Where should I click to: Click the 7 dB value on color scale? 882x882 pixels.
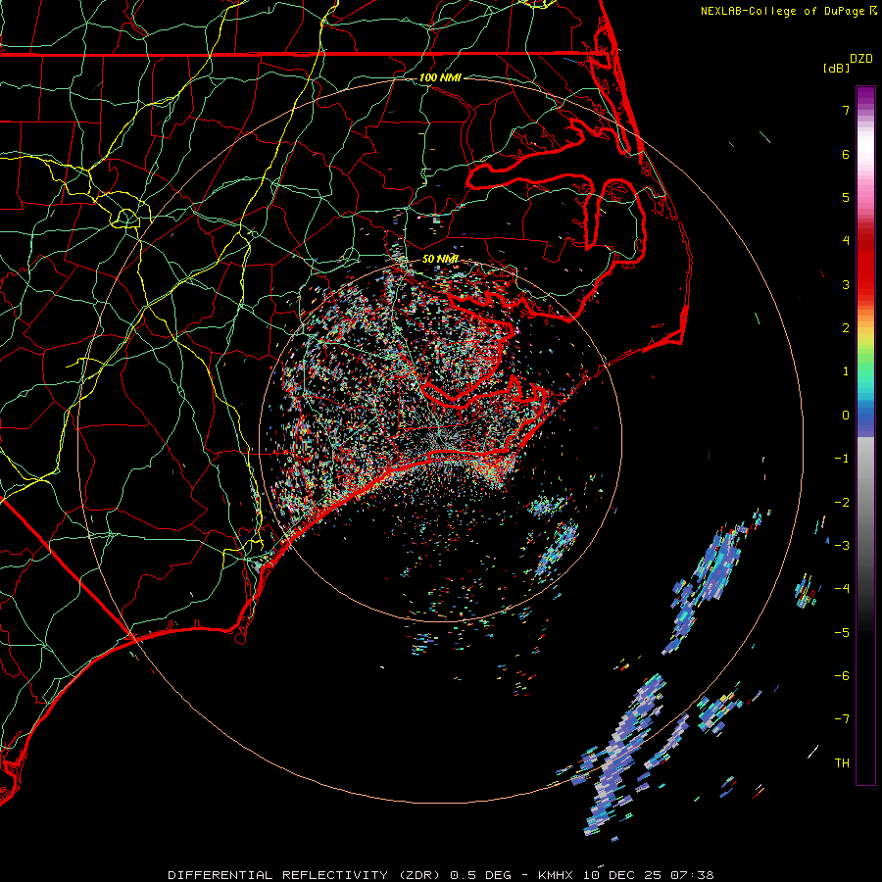[846, 110]
